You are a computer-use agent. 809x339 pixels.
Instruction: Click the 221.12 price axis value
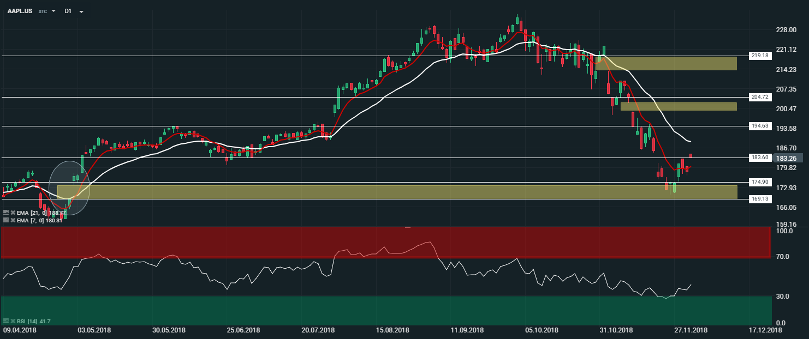pyautogui.click(x=787, y=50)
